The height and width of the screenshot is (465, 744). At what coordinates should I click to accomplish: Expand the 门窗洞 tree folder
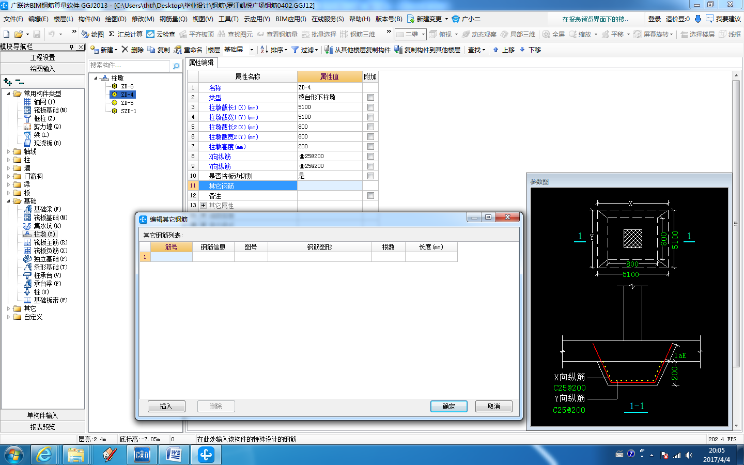tap(8, 177)
